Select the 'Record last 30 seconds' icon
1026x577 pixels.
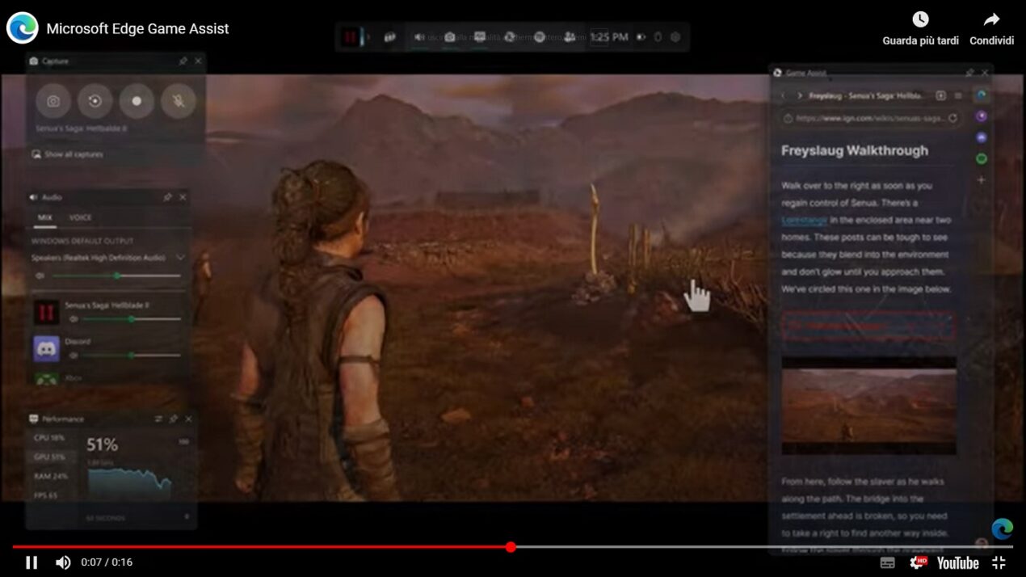(95, 100)
